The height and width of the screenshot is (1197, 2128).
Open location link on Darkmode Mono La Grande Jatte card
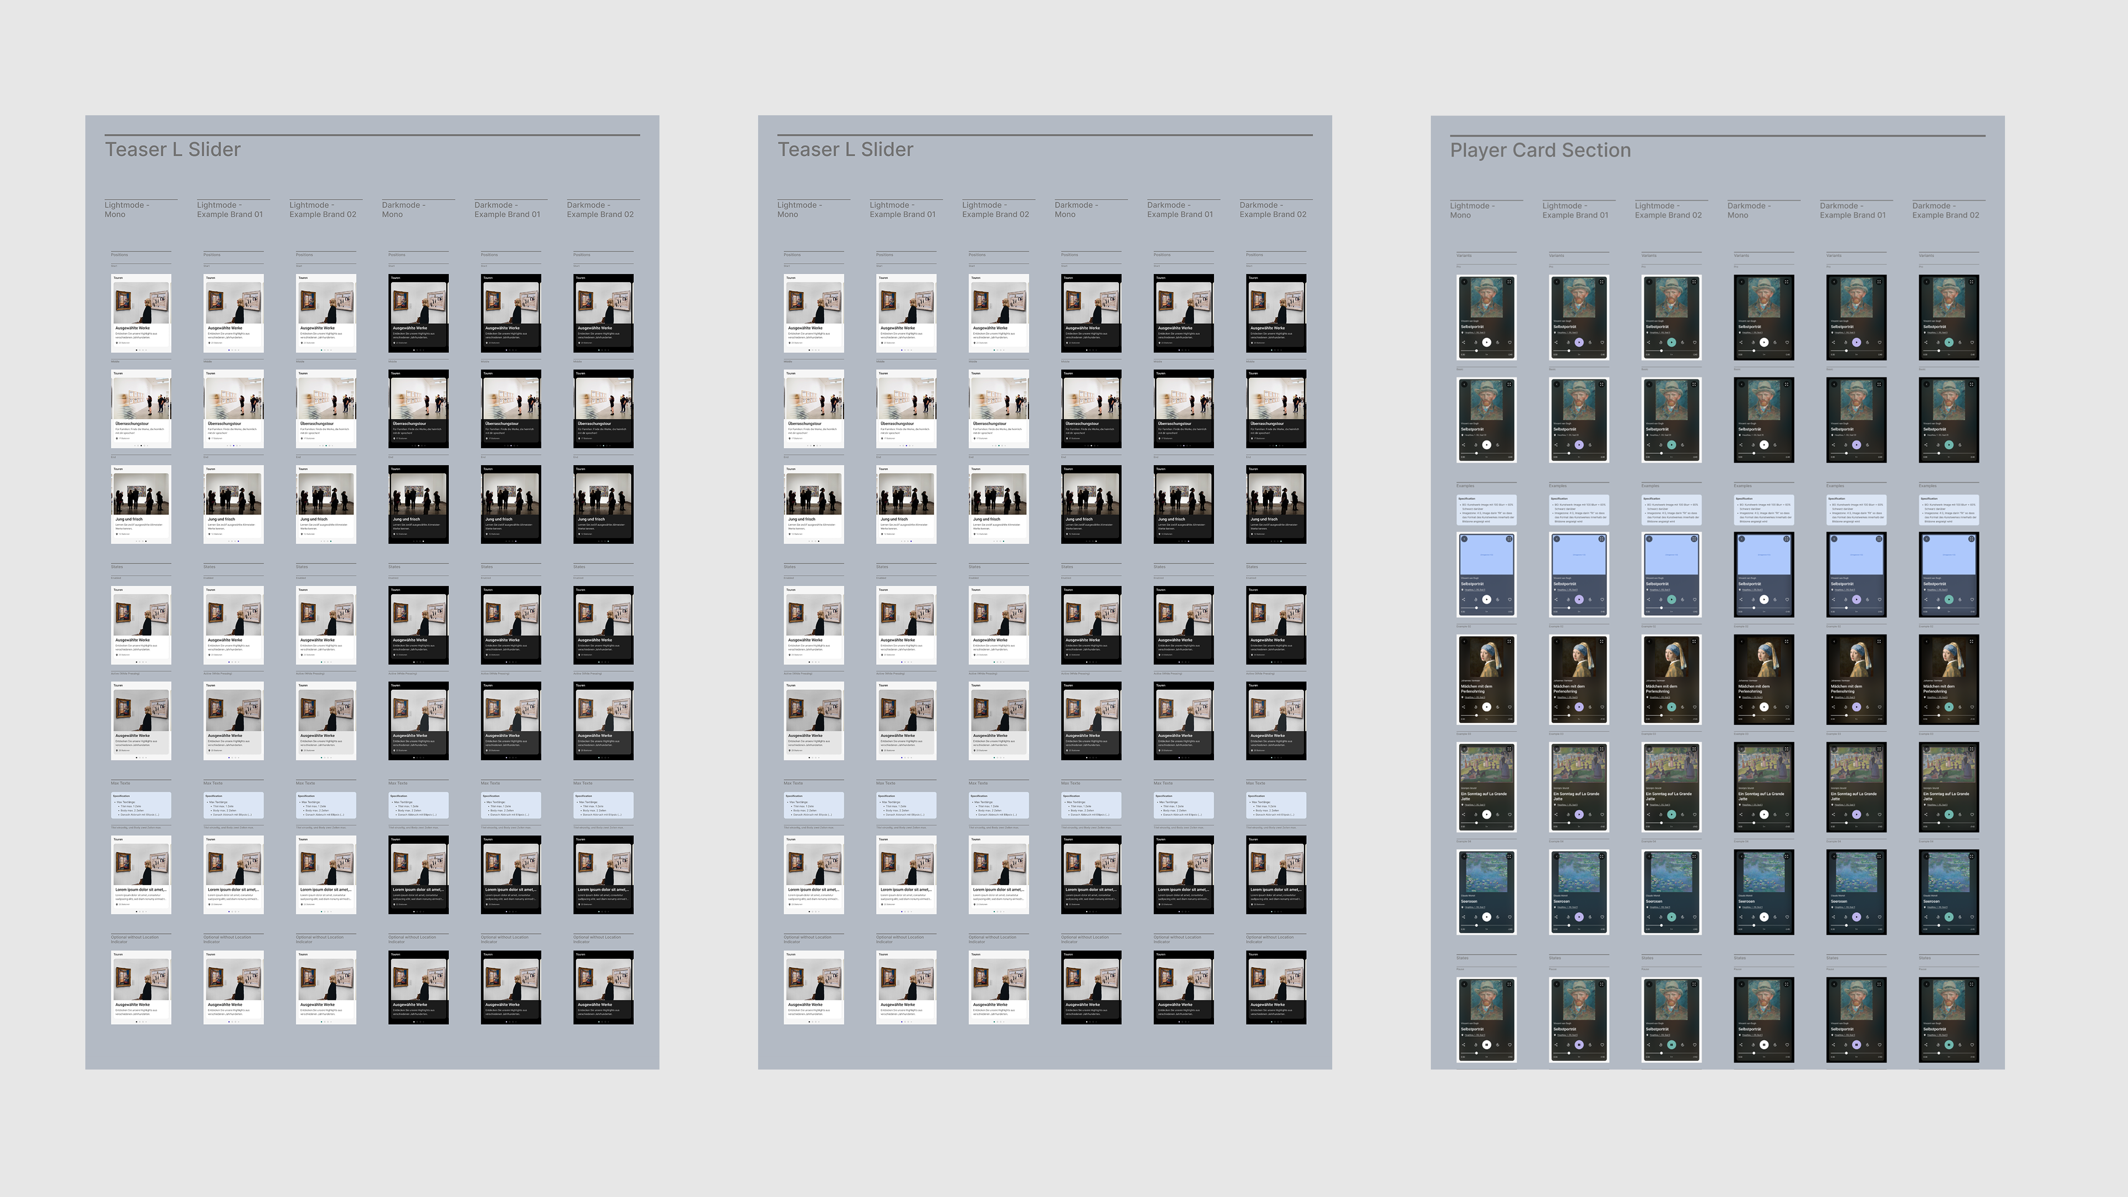click(x=1752, y=805)
